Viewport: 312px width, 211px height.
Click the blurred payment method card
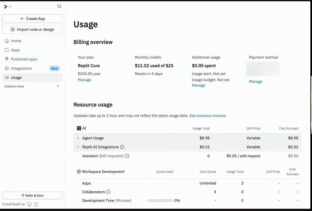click(263, 69)
